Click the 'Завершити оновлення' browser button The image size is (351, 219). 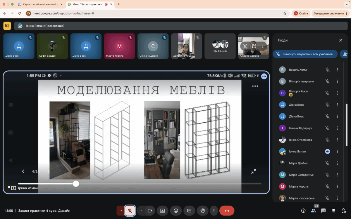tap(329, 13)
